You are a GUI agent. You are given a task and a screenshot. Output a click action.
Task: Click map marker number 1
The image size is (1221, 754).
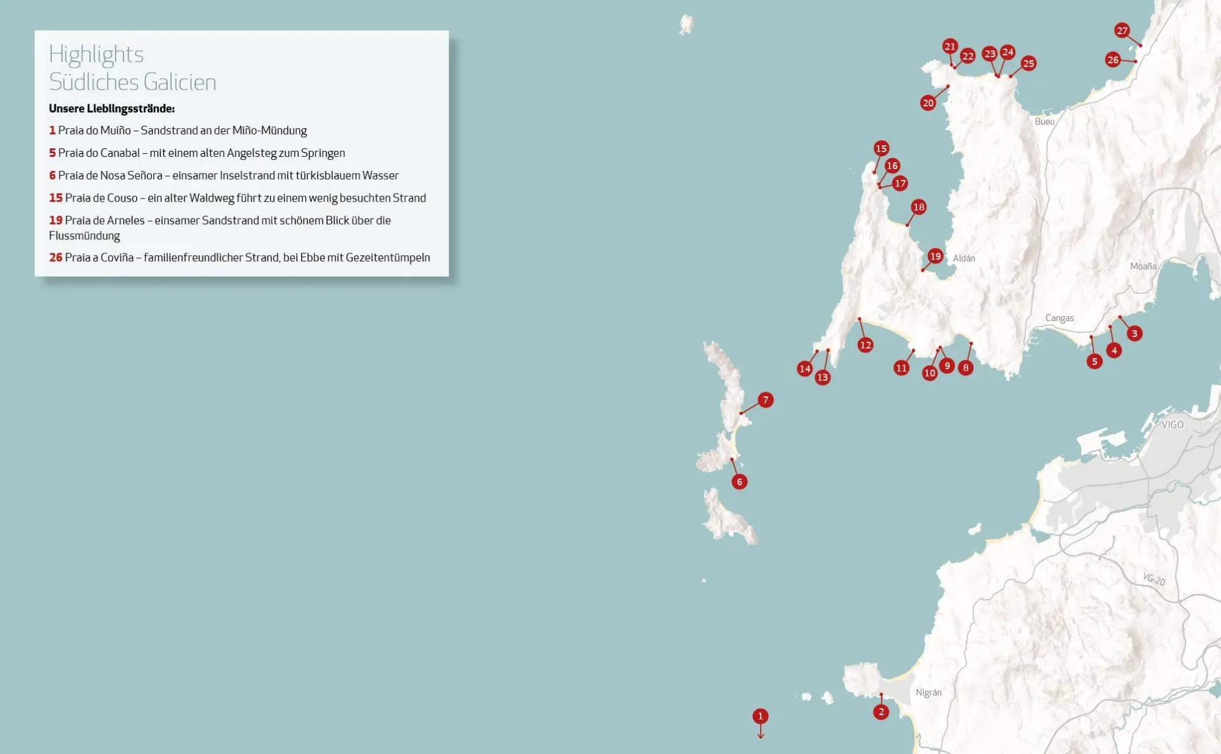point(760,716)
